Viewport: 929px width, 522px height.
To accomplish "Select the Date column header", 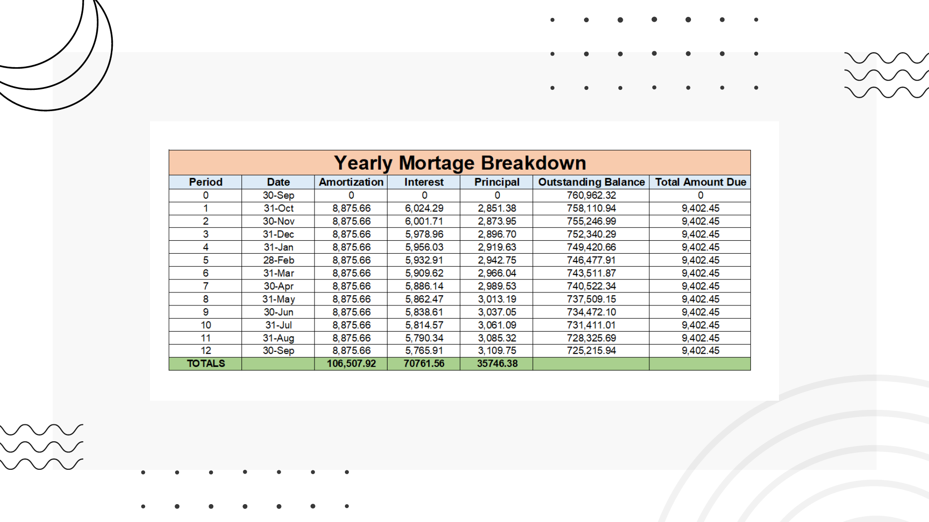I will click(278, 182).
